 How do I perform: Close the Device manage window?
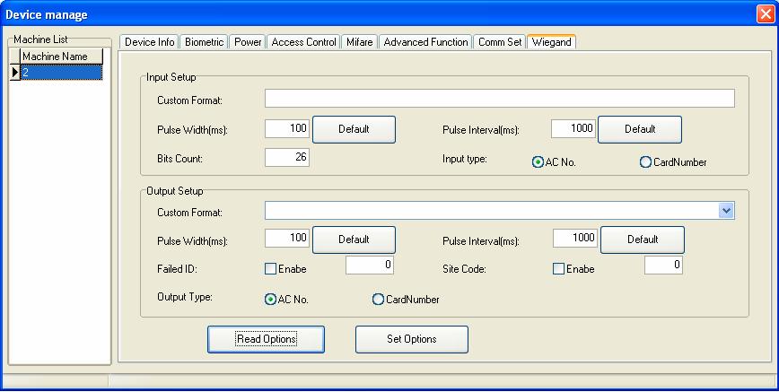[765, 14]
